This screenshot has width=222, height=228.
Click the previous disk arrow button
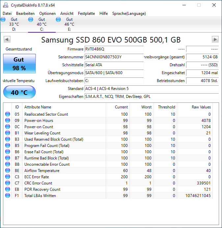pos(7,40)
